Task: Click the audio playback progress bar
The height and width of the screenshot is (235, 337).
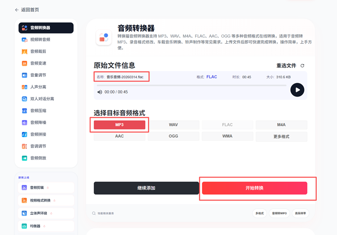Action: coord(191,86)
